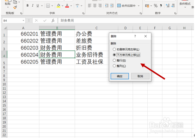Open alignment (对齐方式) dialog launcher
Viewport: 195px width, 138px height.
tap(141, 13)
